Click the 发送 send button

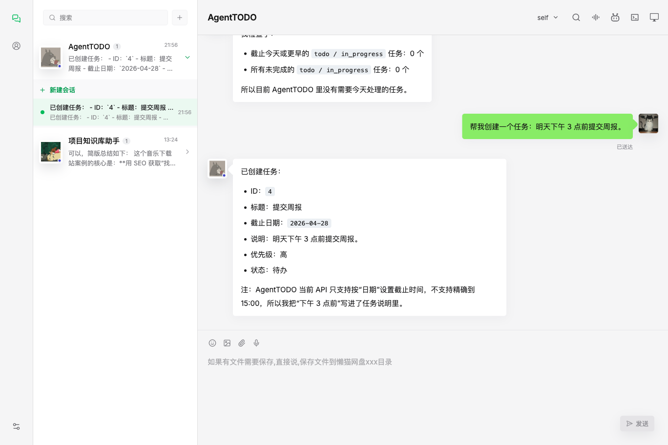[637, 424]
